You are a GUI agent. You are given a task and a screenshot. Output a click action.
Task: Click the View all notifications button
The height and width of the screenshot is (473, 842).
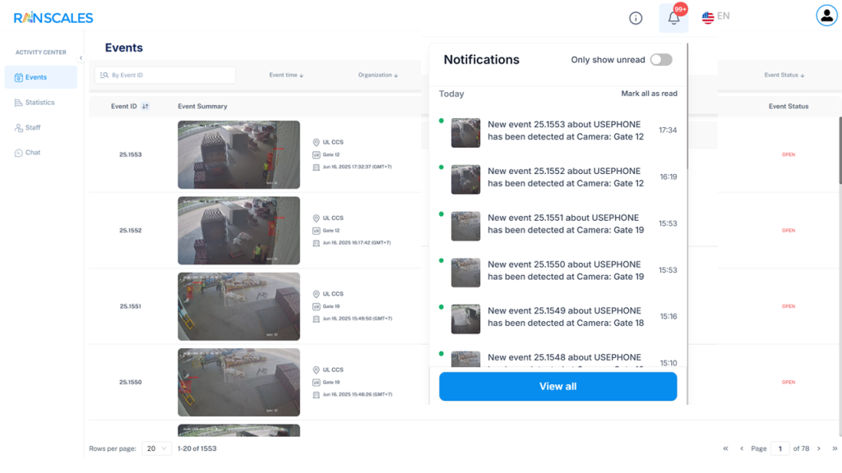pos(557,386)
